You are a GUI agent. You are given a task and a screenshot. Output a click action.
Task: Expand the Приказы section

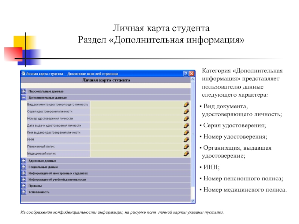24,186
